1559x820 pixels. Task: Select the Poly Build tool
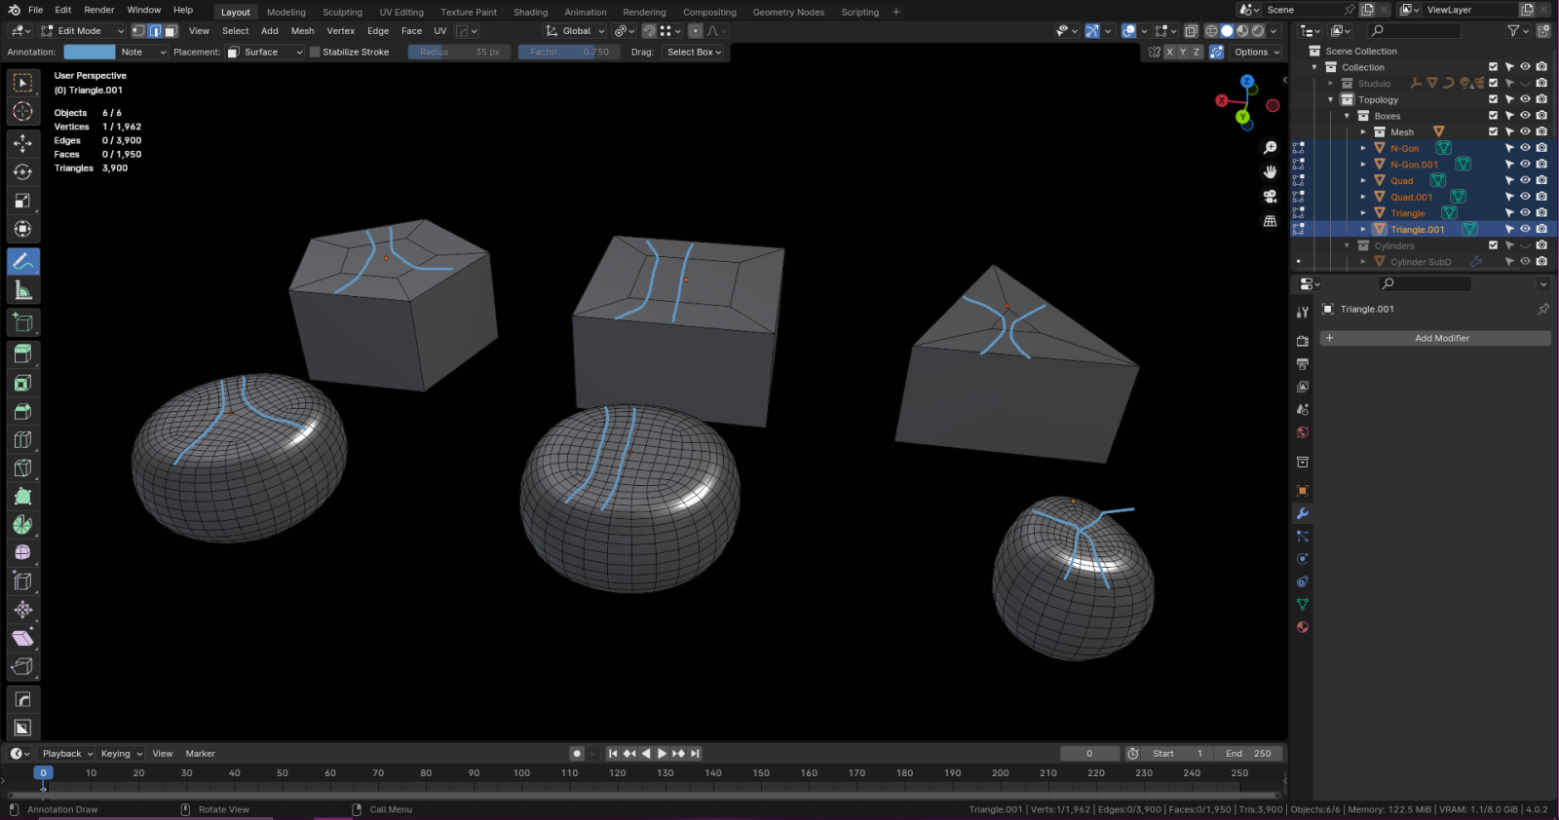[x=23, y=496]
